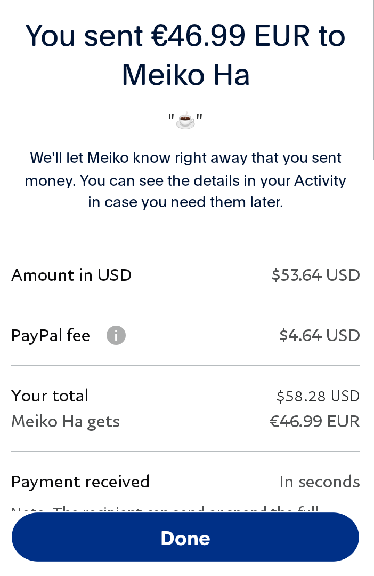
Task: Select the "Amount in USD" label
Action: (71, 275)
